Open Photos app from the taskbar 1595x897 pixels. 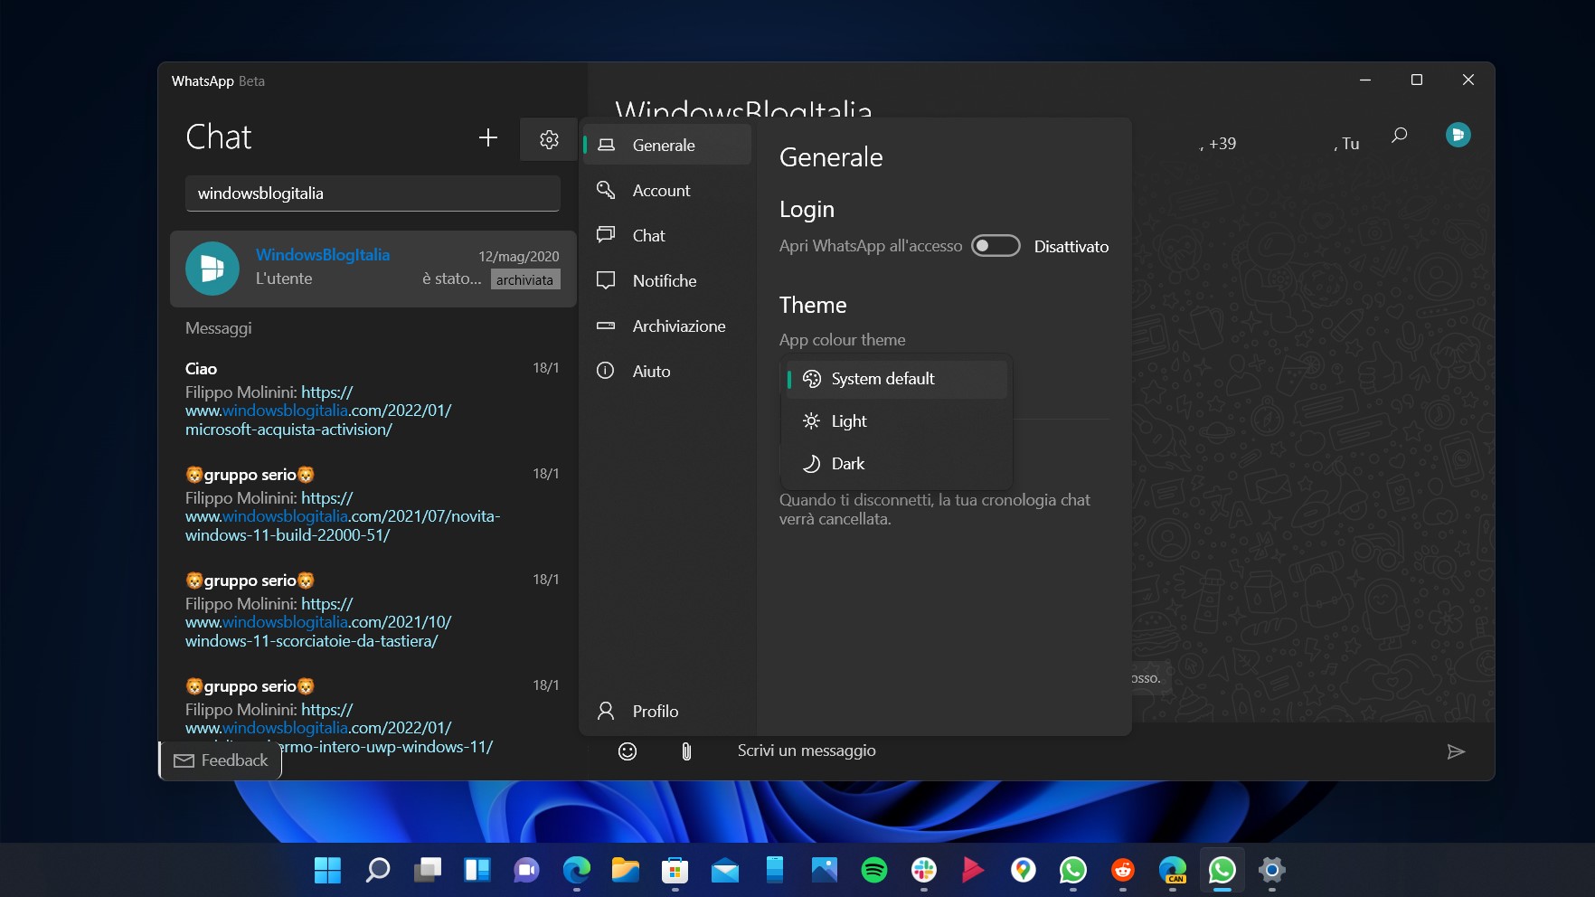coord(825,871)
